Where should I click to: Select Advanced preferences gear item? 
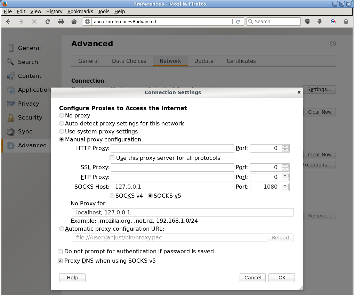click(27, 146)
